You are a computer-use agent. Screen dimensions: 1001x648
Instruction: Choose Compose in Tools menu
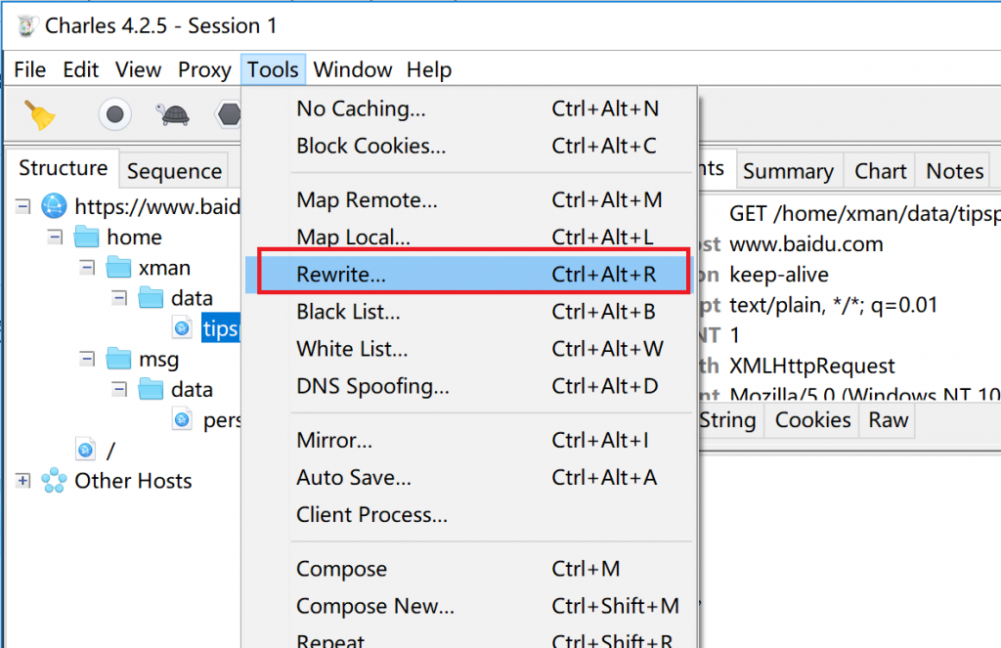pyautogui.click(x=471, y=569)
